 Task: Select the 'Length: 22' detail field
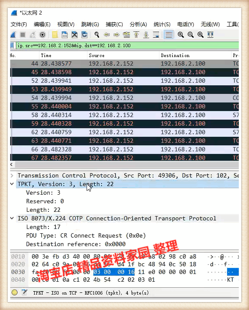43,210
